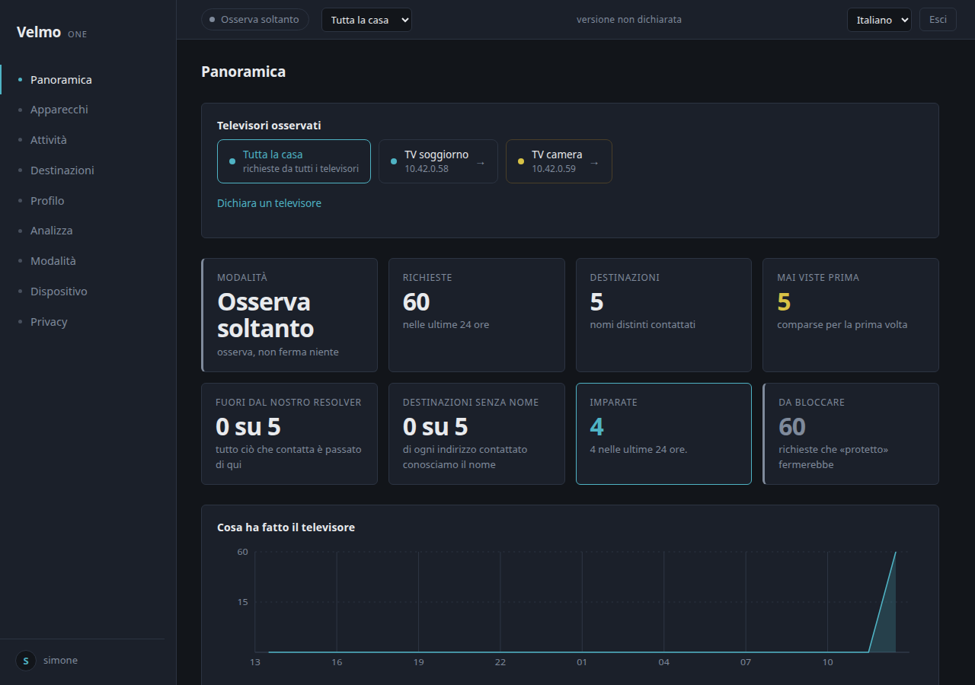This screenshot has height=685, width=975.
Task: Click the teal dot beside TV soggiorno
Action: tap(393, 161)
